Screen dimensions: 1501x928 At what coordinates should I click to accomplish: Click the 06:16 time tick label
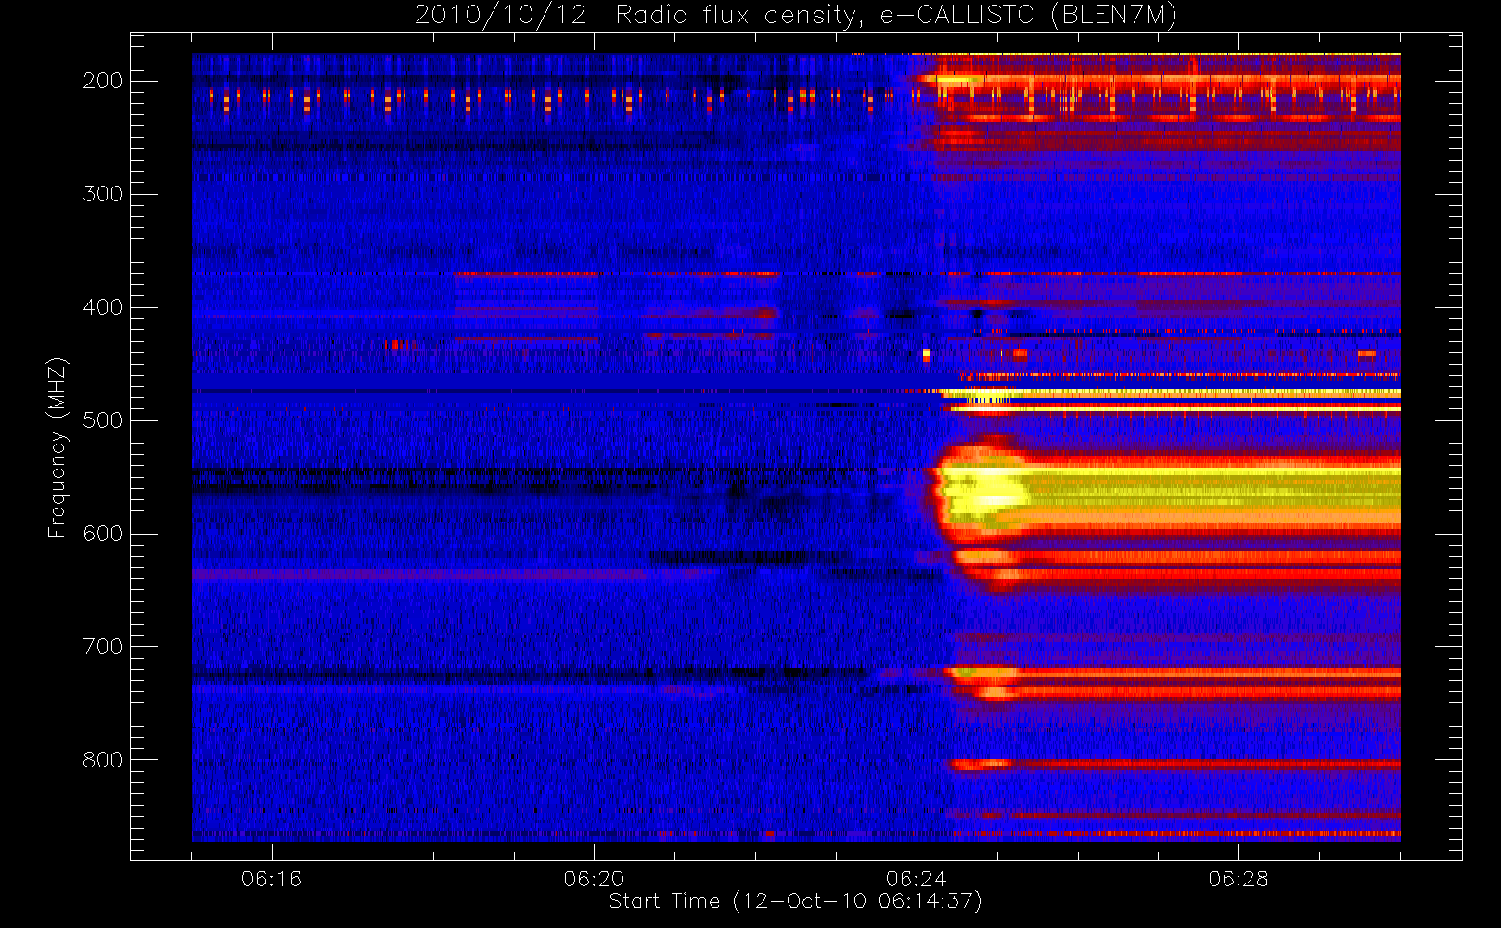click(272, 879)
